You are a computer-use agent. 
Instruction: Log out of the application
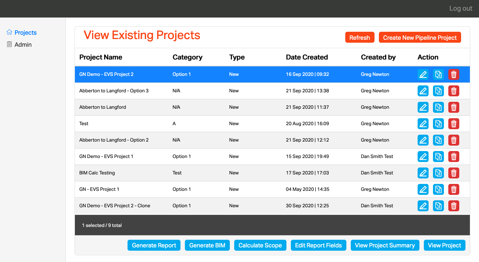coord(461,8)
